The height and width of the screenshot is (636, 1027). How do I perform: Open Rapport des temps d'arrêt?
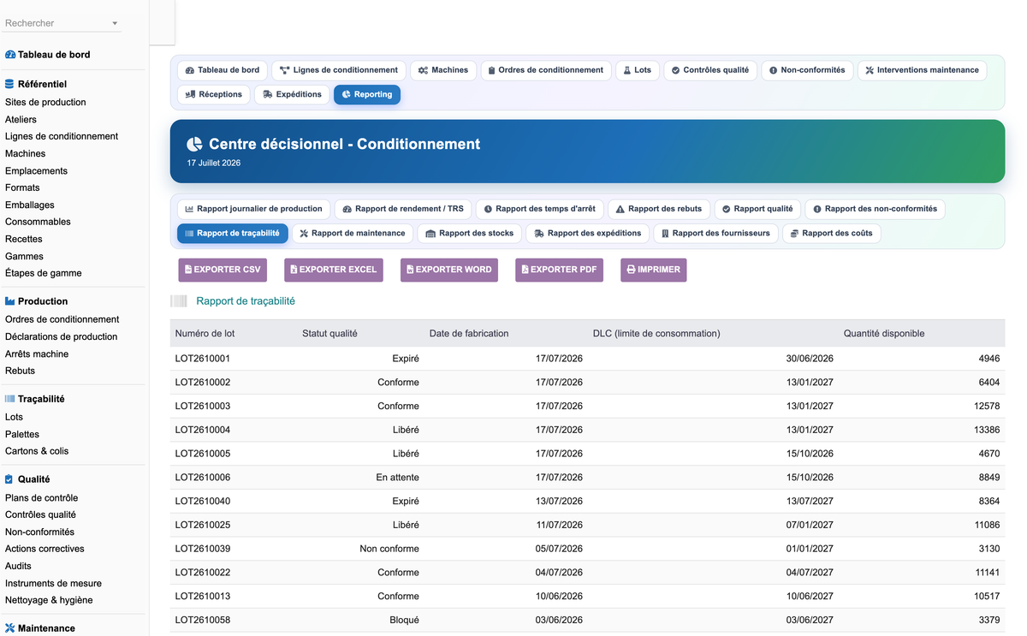540,209
